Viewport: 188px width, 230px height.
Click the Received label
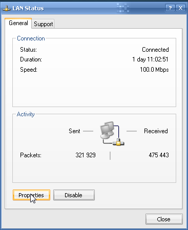tap(156, 131)
